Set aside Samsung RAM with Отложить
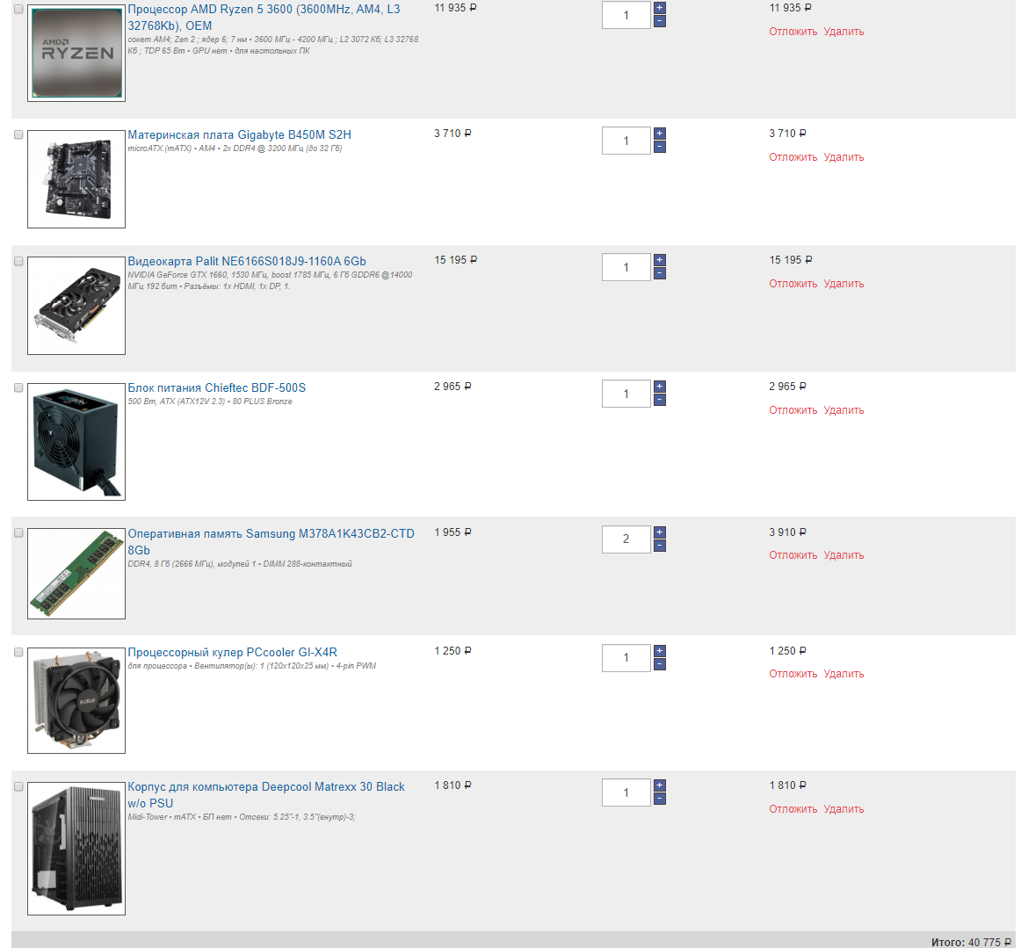 point(793,555)
